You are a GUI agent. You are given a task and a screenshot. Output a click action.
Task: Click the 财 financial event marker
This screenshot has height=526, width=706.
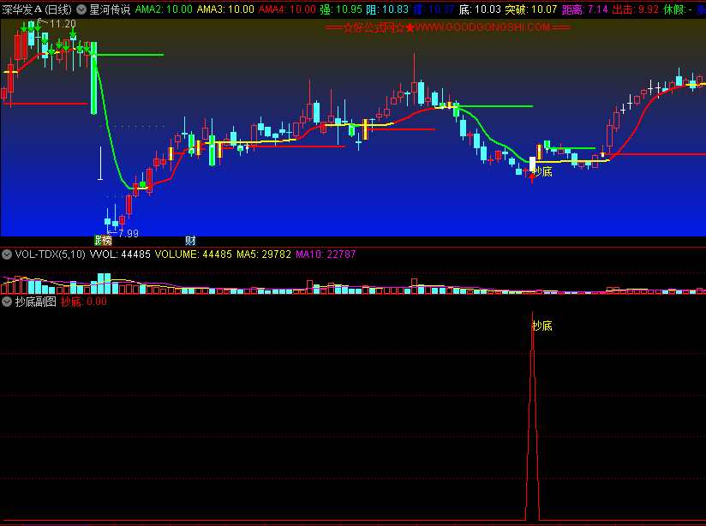pyautogui.click(x=190, y=241)
